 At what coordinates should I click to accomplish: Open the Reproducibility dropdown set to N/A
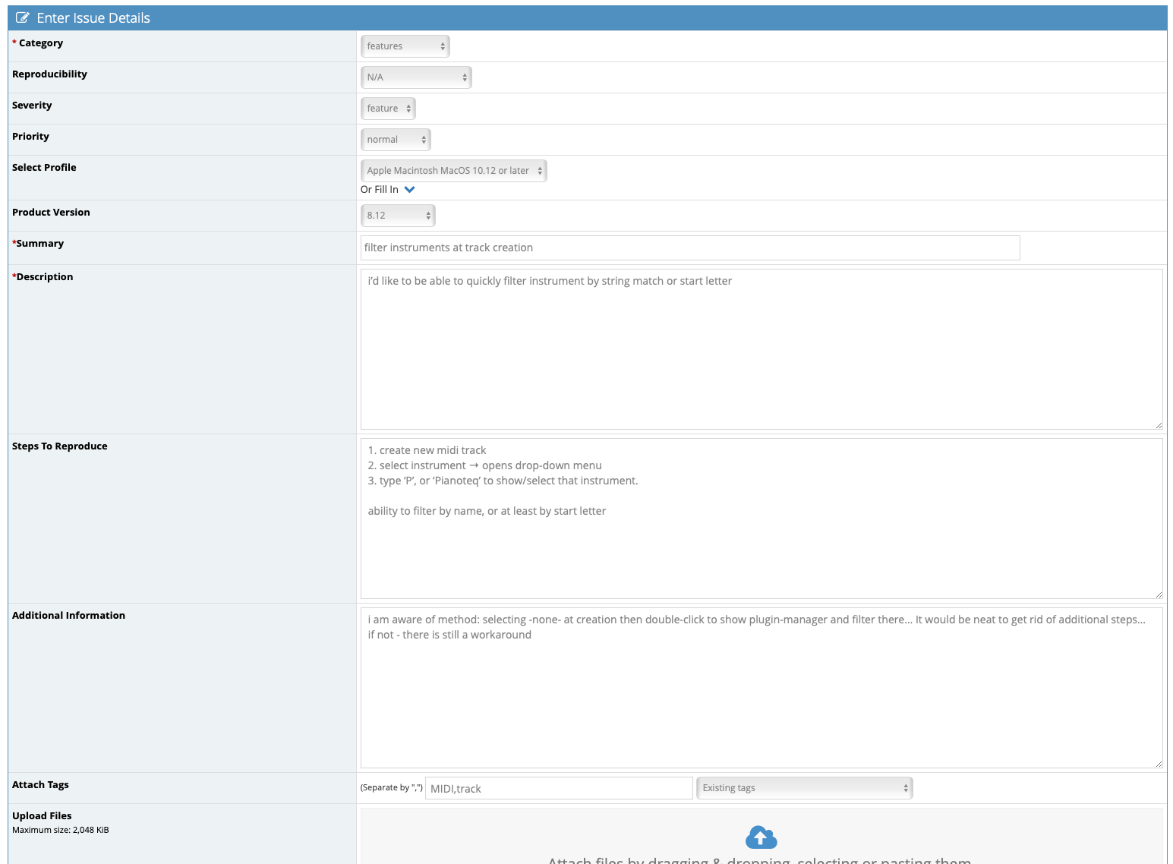(416, 77)
